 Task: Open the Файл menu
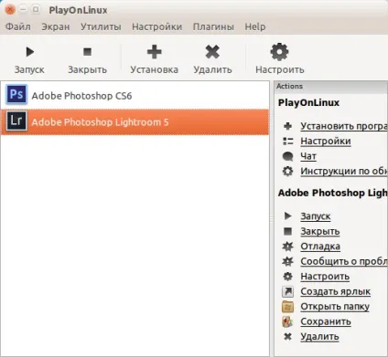click(x=18, y=26)
